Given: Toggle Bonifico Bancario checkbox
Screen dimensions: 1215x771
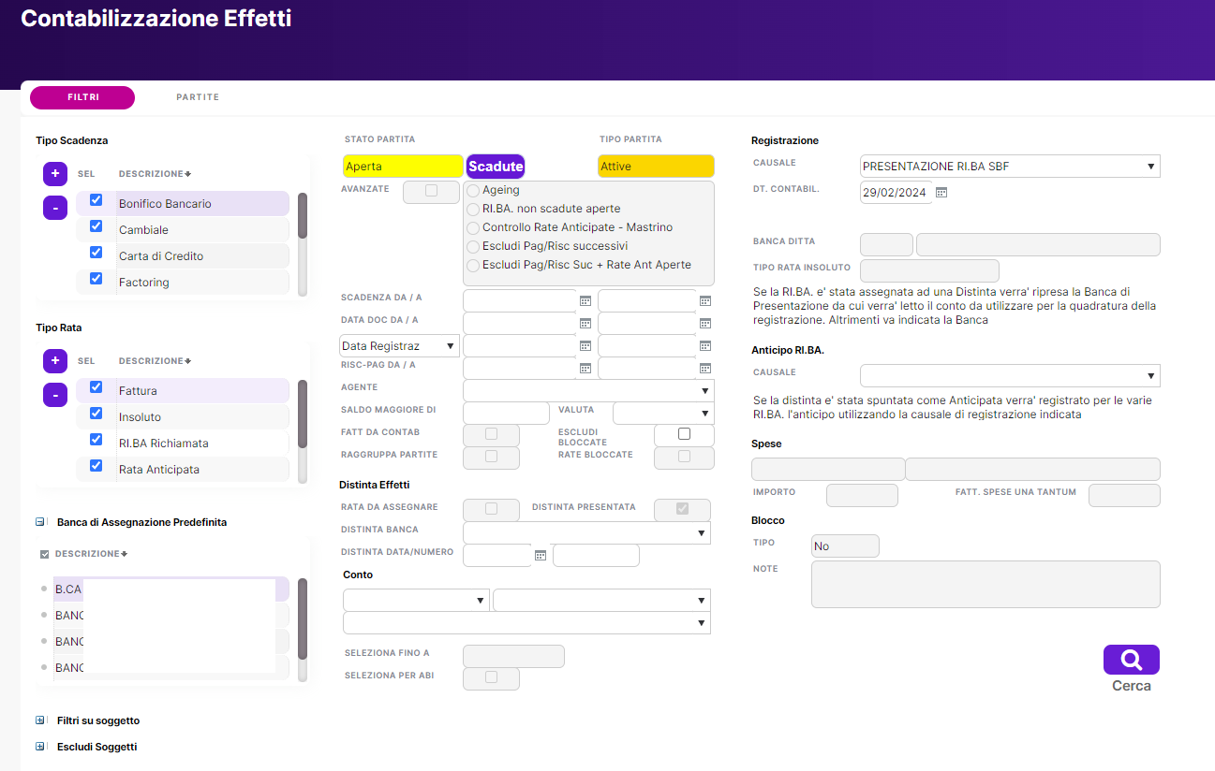Looking at the screenshot, I should point(96,200).
